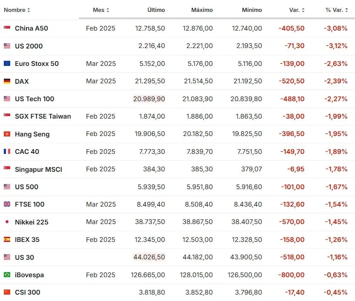This screenshot has height=301, width=355.
Task: Sort table by Mes column arrows
Action: (108, 10)
